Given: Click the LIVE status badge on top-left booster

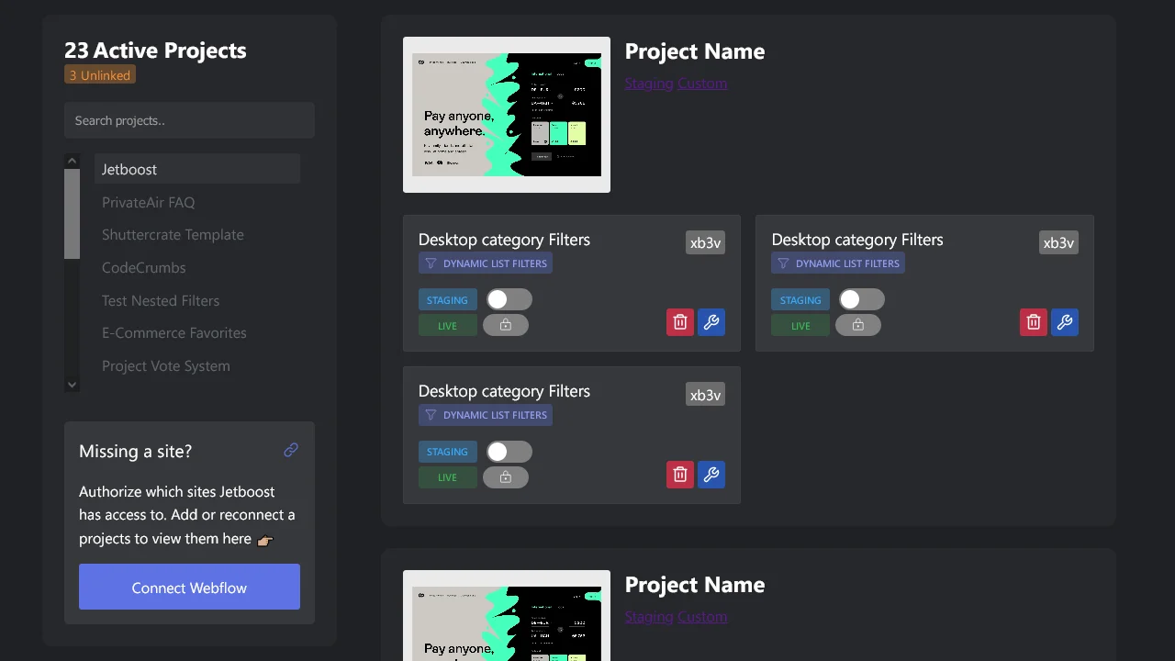Looking at the screenshot, I should (447, 325).
